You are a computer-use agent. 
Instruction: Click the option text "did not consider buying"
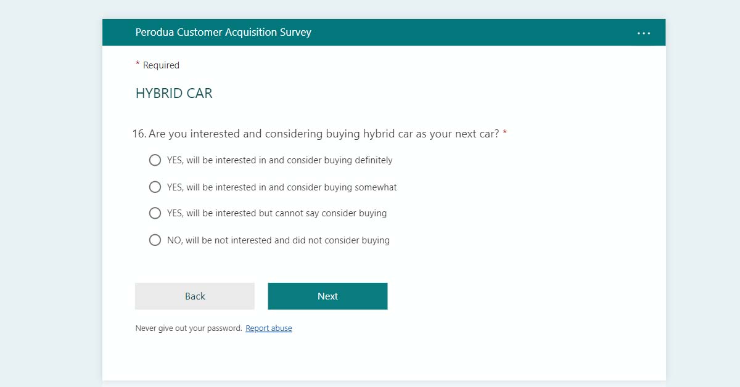tap(278, 240)
